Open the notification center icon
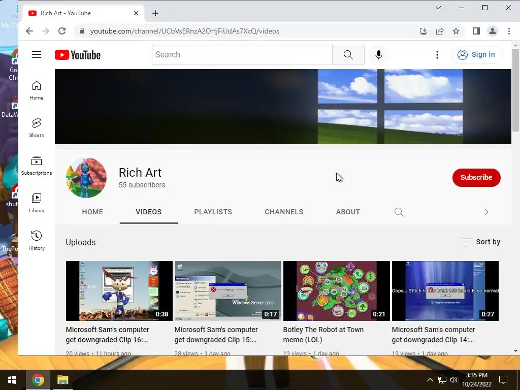520x390 pixels. point(503,380)
